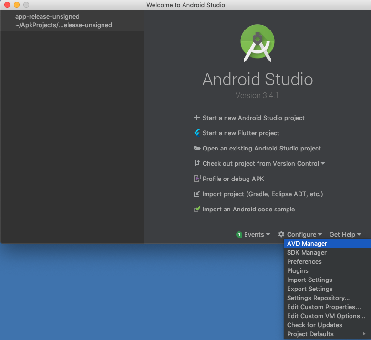Viewport: 371px width, 340px height.
Task: Open SDK Manager from Configure menu
Action: pyautogui.click(x=327, y=252)
